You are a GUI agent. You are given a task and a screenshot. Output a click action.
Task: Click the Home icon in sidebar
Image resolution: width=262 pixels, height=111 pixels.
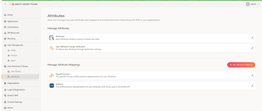click(x=5, y=15)
